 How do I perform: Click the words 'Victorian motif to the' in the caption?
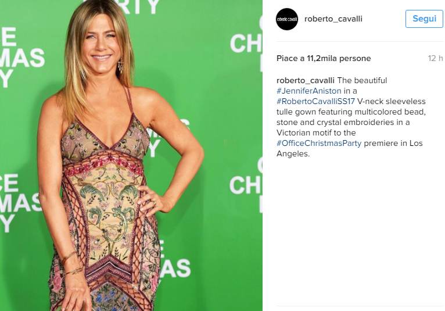click(316, 133)
